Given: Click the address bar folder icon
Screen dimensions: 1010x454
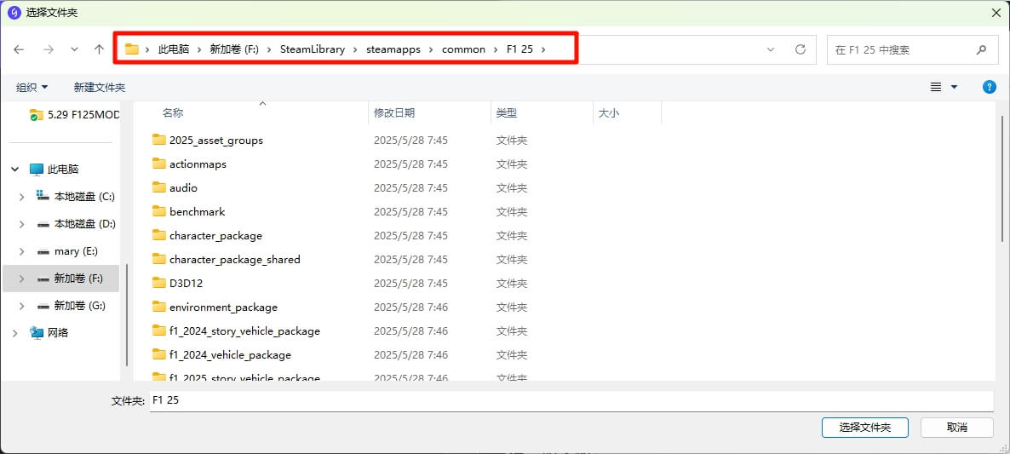Looking at the screenshot, I should tap(132, 49).
